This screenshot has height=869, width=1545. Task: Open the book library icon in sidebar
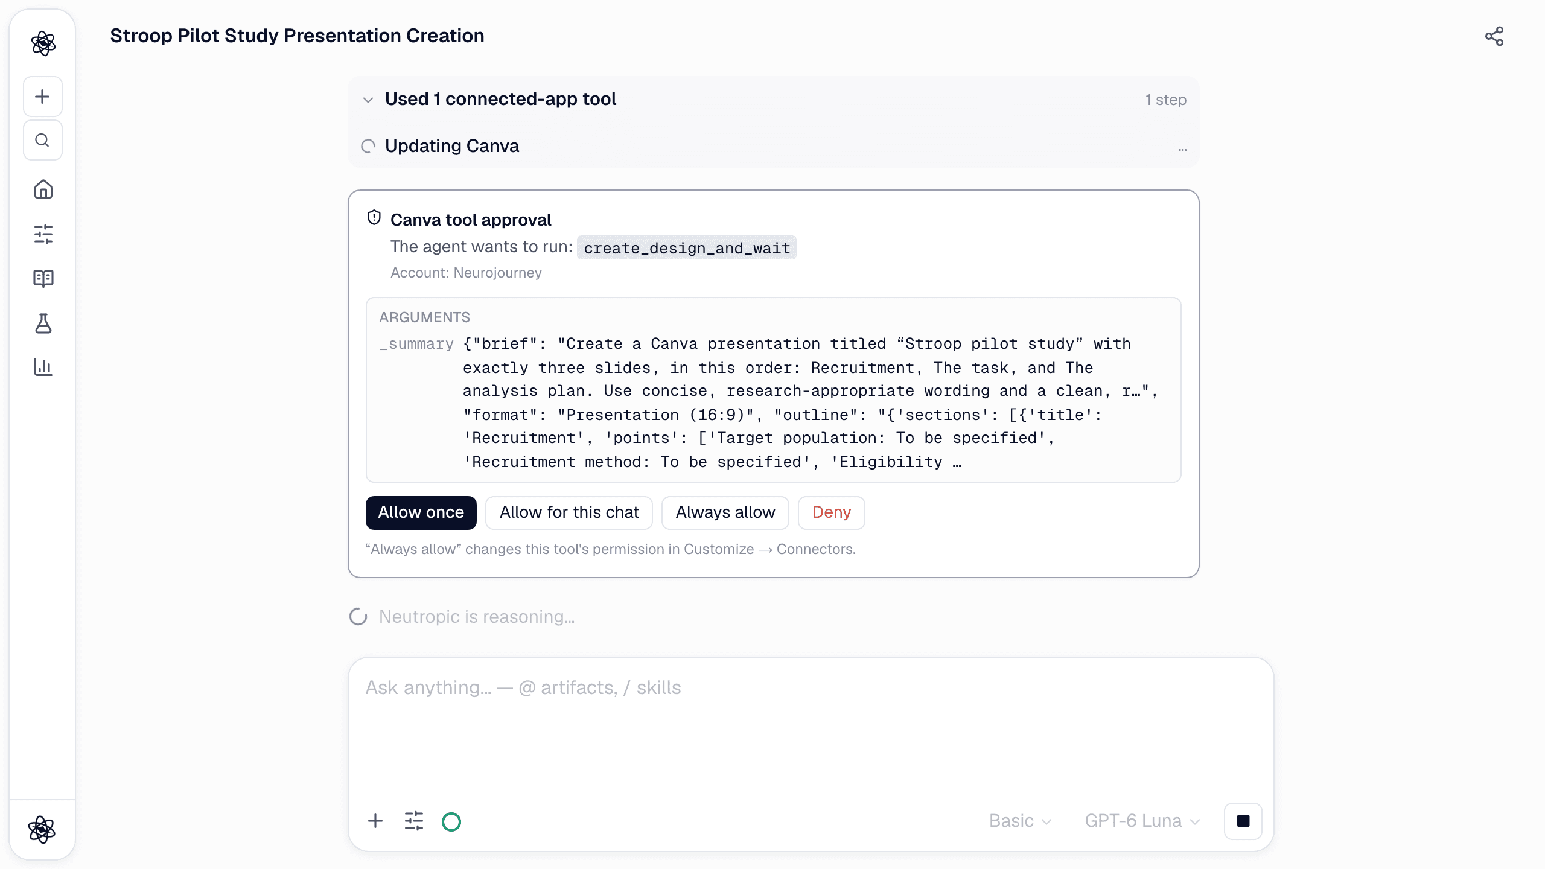click(43, 278)
